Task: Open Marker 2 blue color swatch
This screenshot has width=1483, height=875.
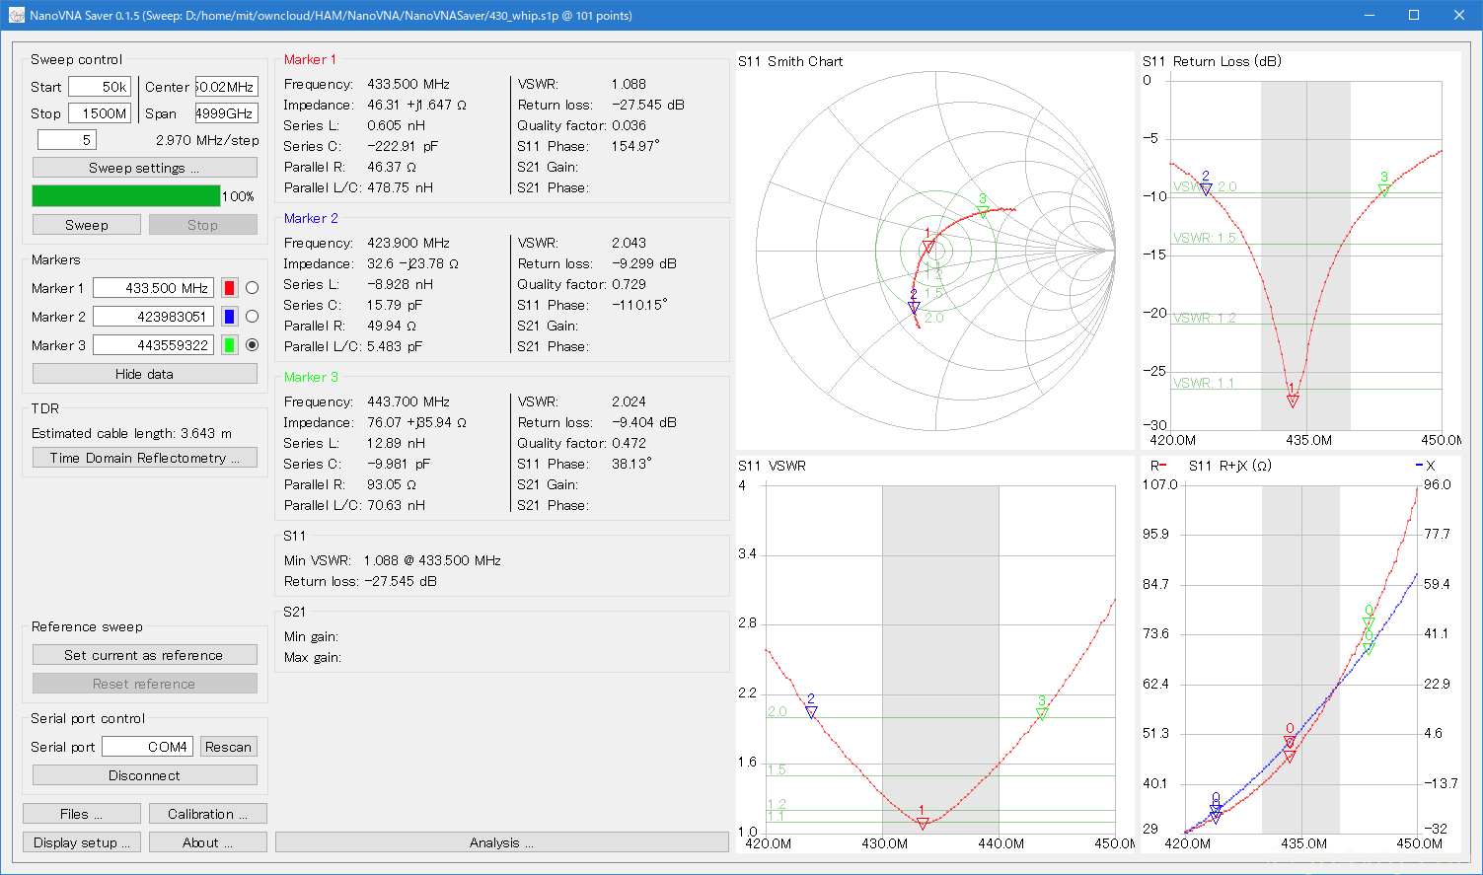Action: (x=230, y=317)
